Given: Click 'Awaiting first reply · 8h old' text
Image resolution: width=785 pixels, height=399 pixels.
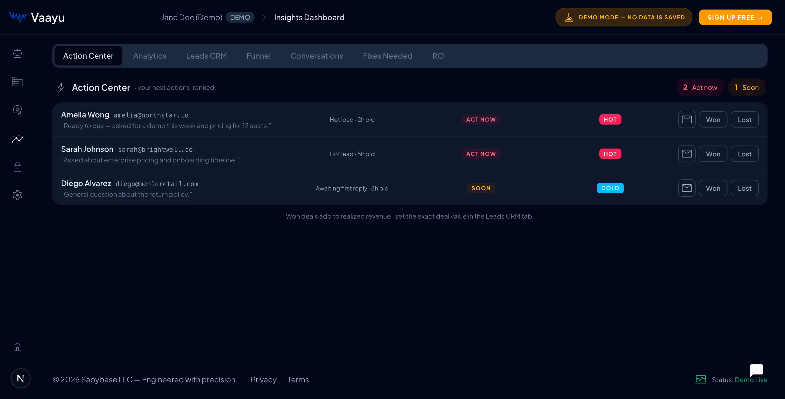Looking at the screenshot, I should point(352,188).
